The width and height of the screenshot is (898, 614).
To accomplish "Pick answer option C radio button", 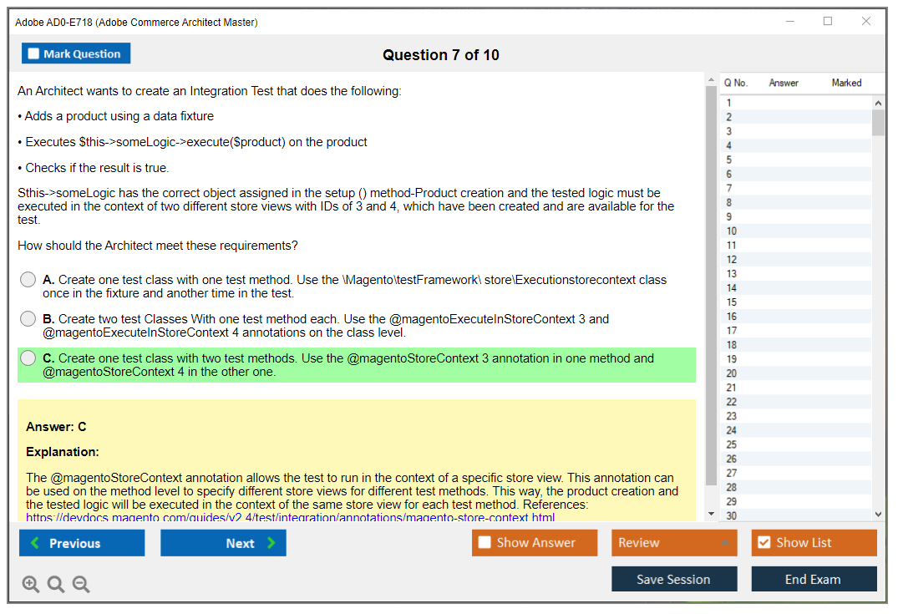I will click(28, 358).
